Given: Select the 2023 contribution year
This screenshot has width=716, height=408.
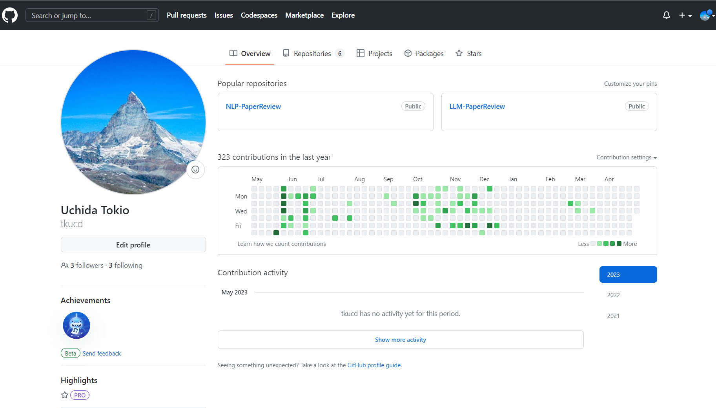Looking at the screenshot, I should [628, 274].
